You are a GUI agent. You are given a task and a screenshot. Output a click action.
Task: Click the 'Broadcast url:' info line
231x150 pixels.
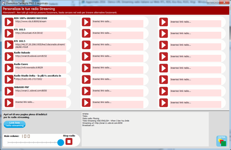coord(88,126)
